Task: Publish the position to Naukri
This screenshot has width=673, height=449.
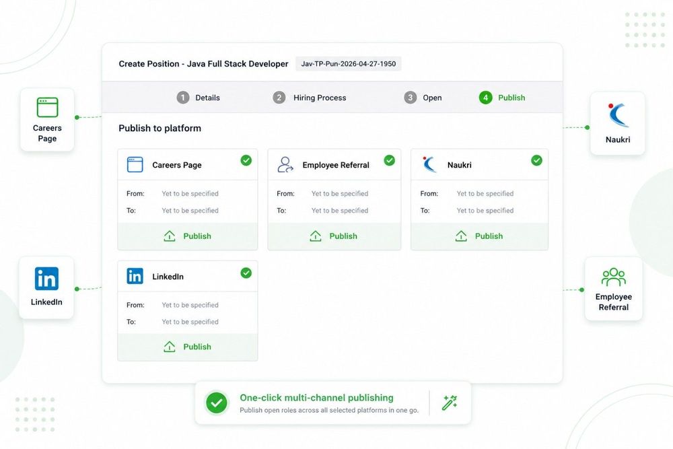Action: [479, 236]
